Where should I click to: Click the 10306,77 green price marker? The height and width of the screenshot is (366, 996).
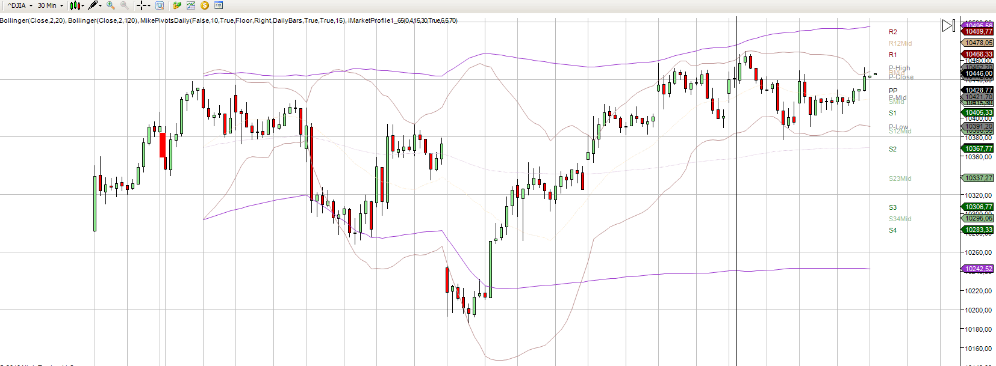[977, 207]
